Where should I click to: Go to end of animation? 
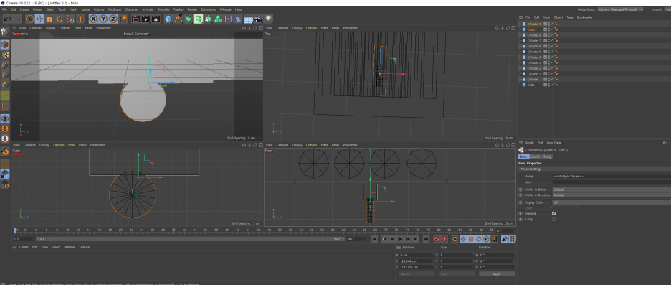pos(427,239)
